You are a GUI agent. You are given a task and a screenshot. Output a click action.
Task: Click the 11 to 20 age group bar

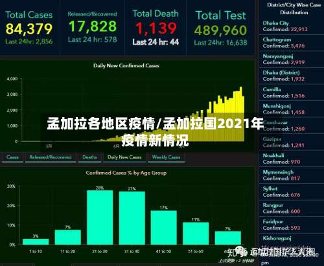(x=68, y=237)
